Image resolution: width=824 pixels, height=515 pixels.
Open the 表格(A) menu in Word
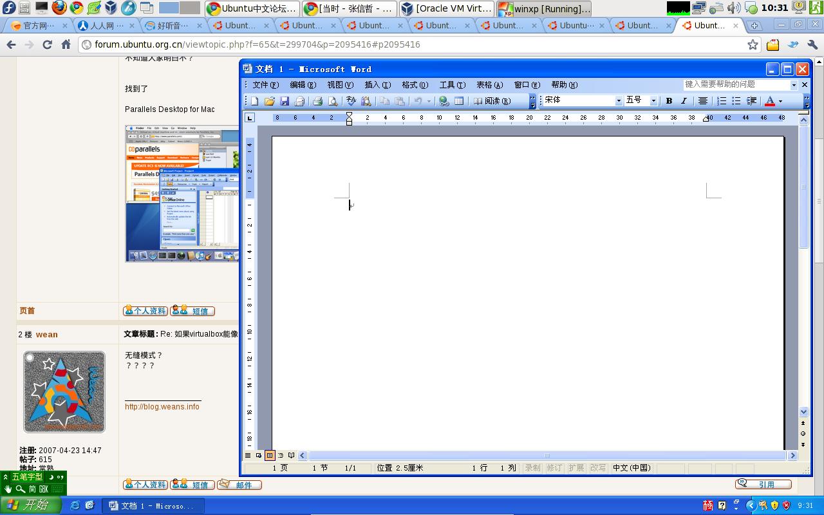coord(489,85)
